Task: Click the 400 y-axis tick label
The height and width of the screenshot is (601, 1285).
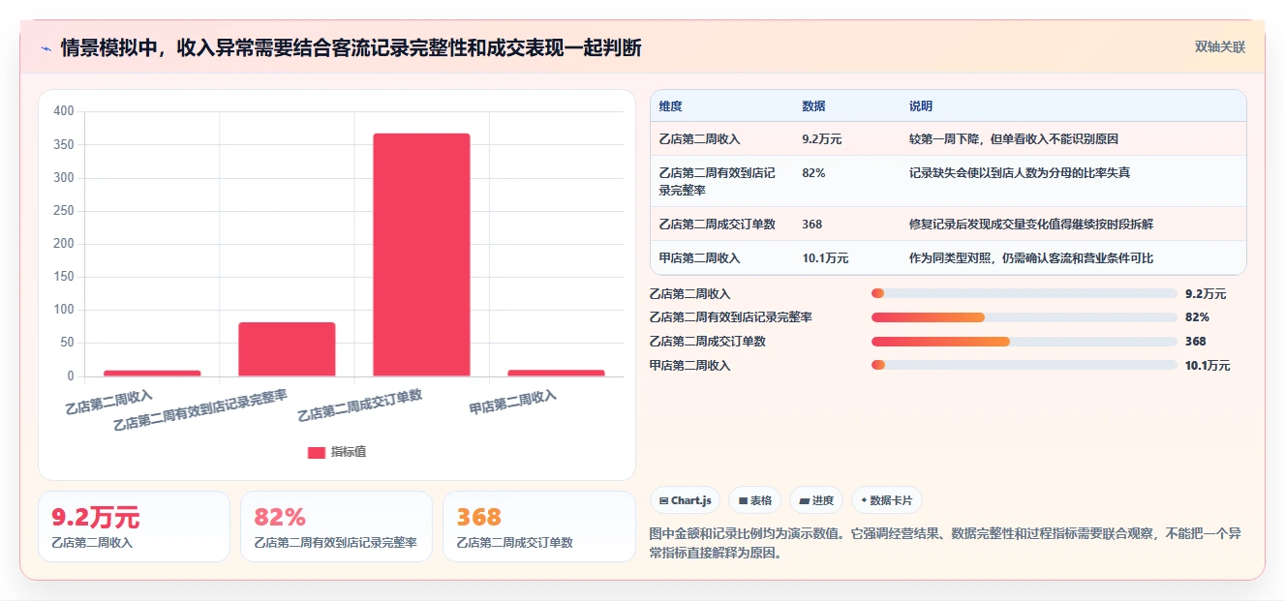Action: (x=64, y=111)
